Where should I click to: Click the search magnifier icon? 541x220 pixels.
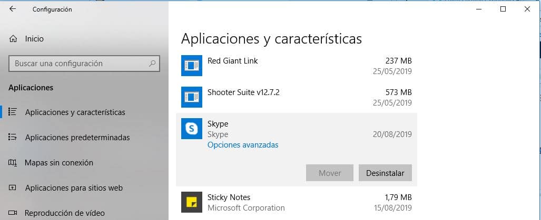(x=152, y=63)
